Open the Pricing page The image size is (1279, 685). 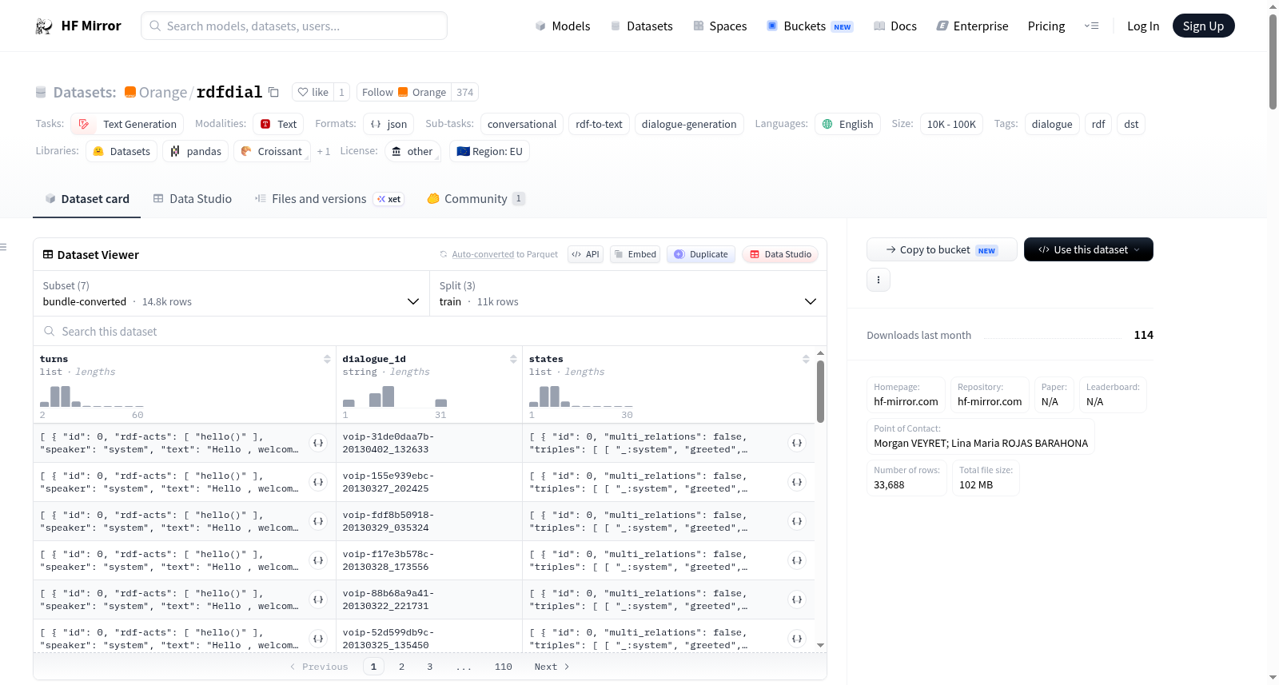(1046, 26)
